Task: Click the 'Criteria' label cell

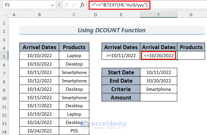Action: point(121,89)
